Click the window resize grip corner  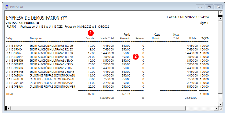click(x=220, y=108)
